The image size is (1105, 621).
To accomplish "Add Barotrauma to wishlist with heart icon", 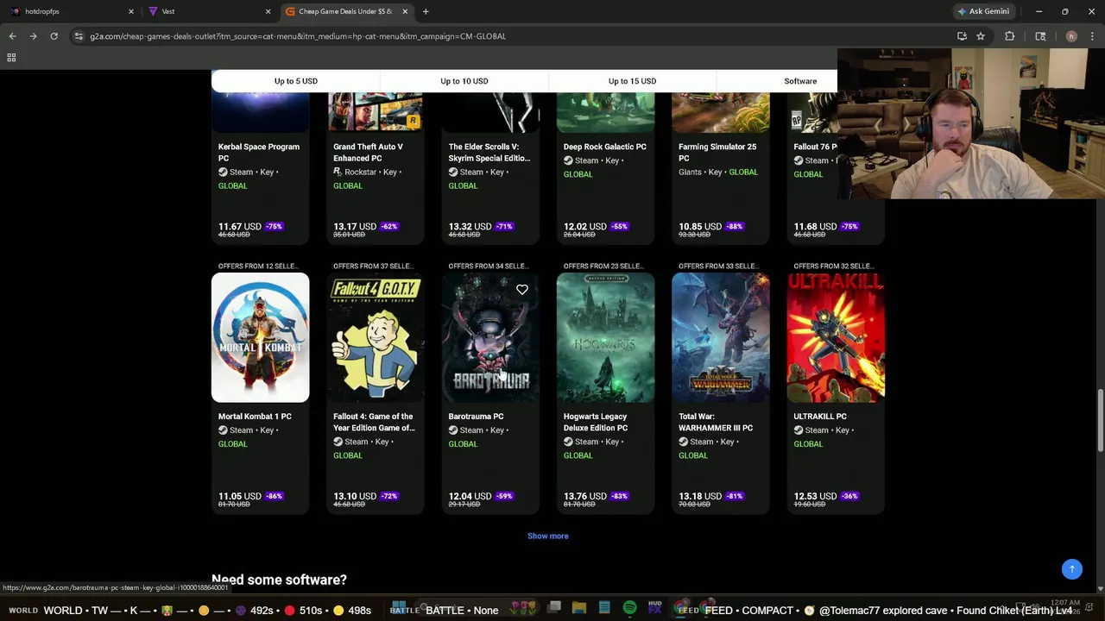I will click(522, 290).
